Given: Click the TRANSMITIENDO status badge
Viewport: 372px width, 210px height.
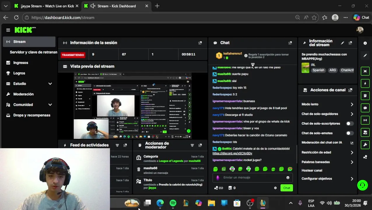Looking at the screenshot, I should tap(73, 55).
